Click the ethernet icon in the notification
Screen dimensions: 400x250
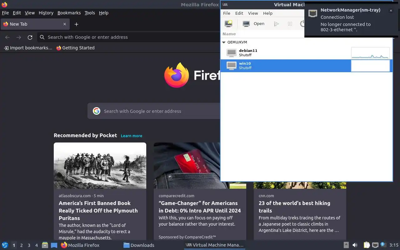313,13
